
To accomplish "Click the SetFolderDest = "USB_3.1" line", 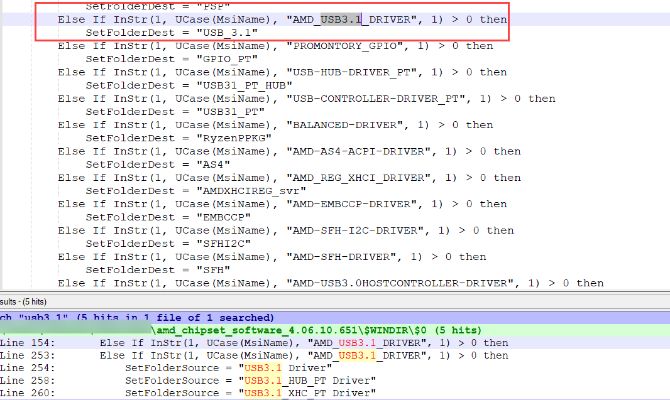I will [172, 33].
